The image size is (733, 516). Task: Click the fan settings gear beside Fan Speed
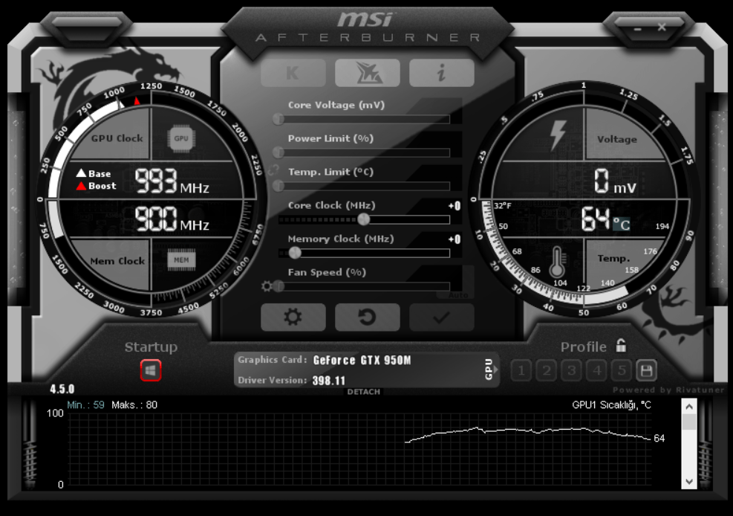(x=267, y=286)
